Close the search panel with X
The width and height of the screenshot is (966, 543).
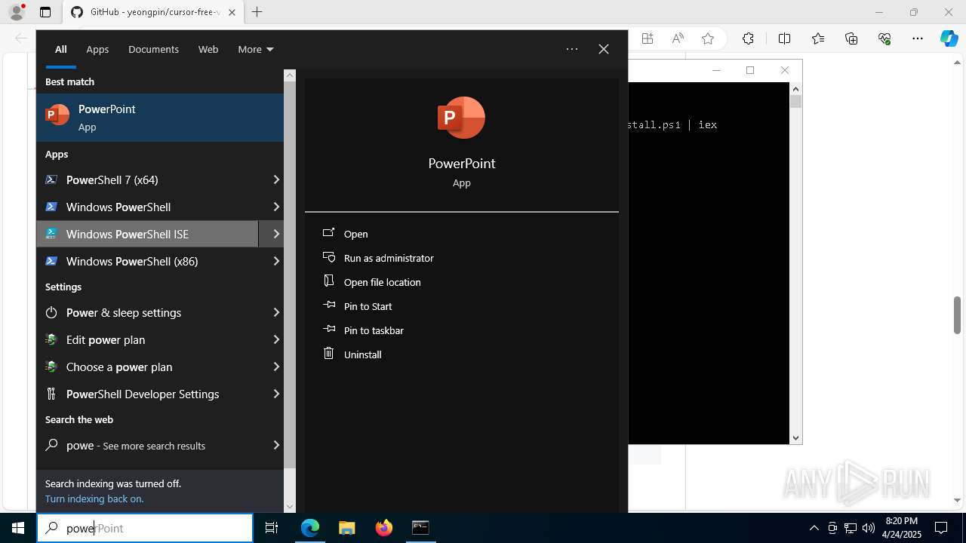pyautogui.click(x=604, y=49)
